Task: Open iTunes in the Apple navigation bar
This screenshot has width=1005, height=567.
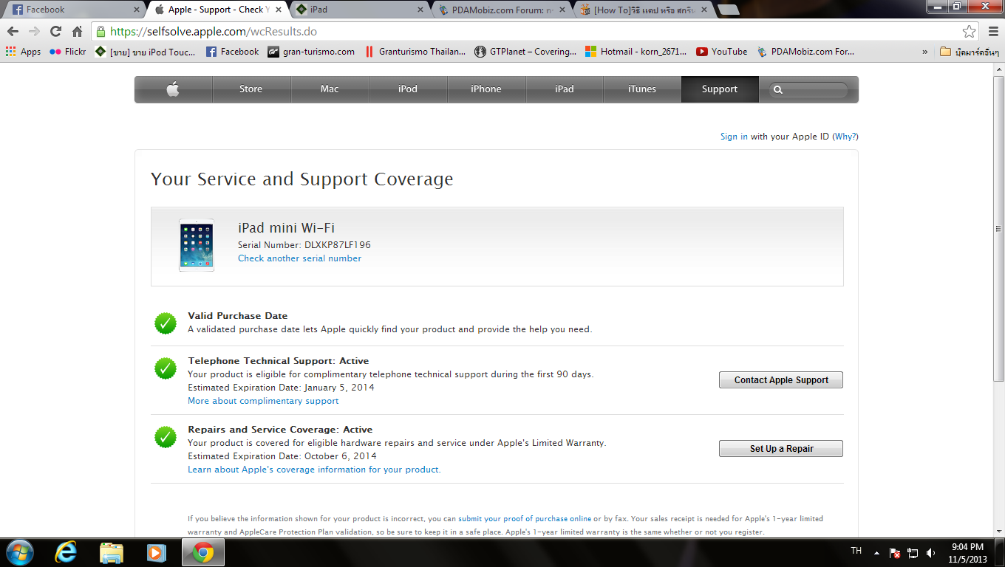Action: (x=642, y=89)
